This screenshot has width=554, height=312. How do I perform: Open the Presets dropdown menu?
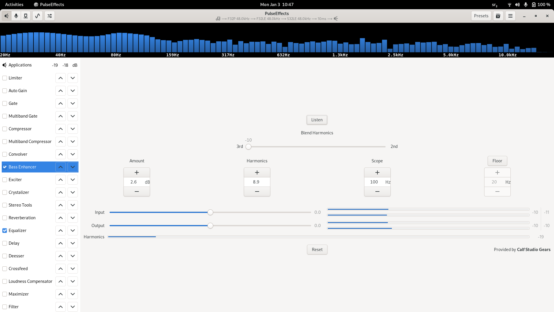481,16
